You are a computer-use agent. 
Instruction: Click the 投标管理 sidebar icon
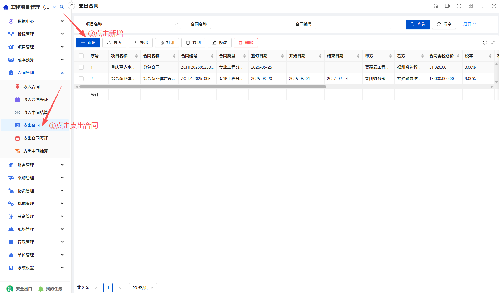click(11, 34)
